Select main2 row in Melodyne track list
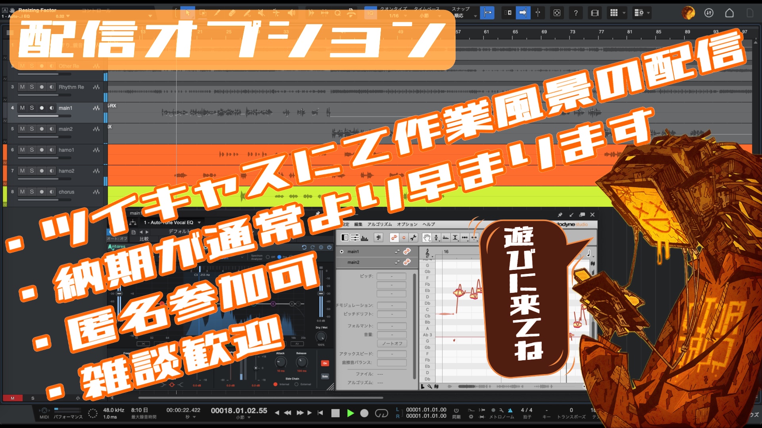The width and height of the screenshot is (762, 428). pos(376,262)
